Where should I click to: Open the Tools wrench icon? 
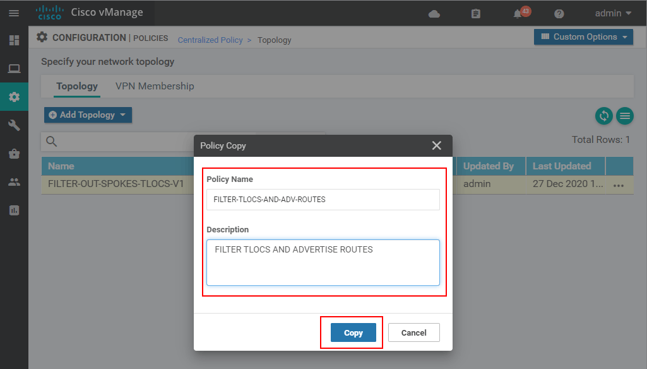(x=14, y=125)
